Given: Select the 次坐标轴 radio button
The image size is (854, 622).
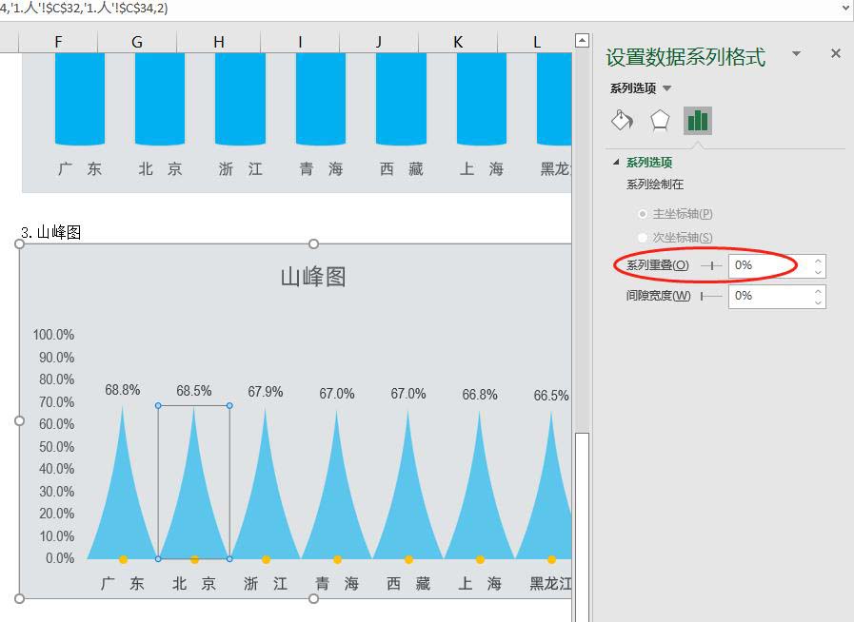Looking at the screenshot, I should (644, 237).
